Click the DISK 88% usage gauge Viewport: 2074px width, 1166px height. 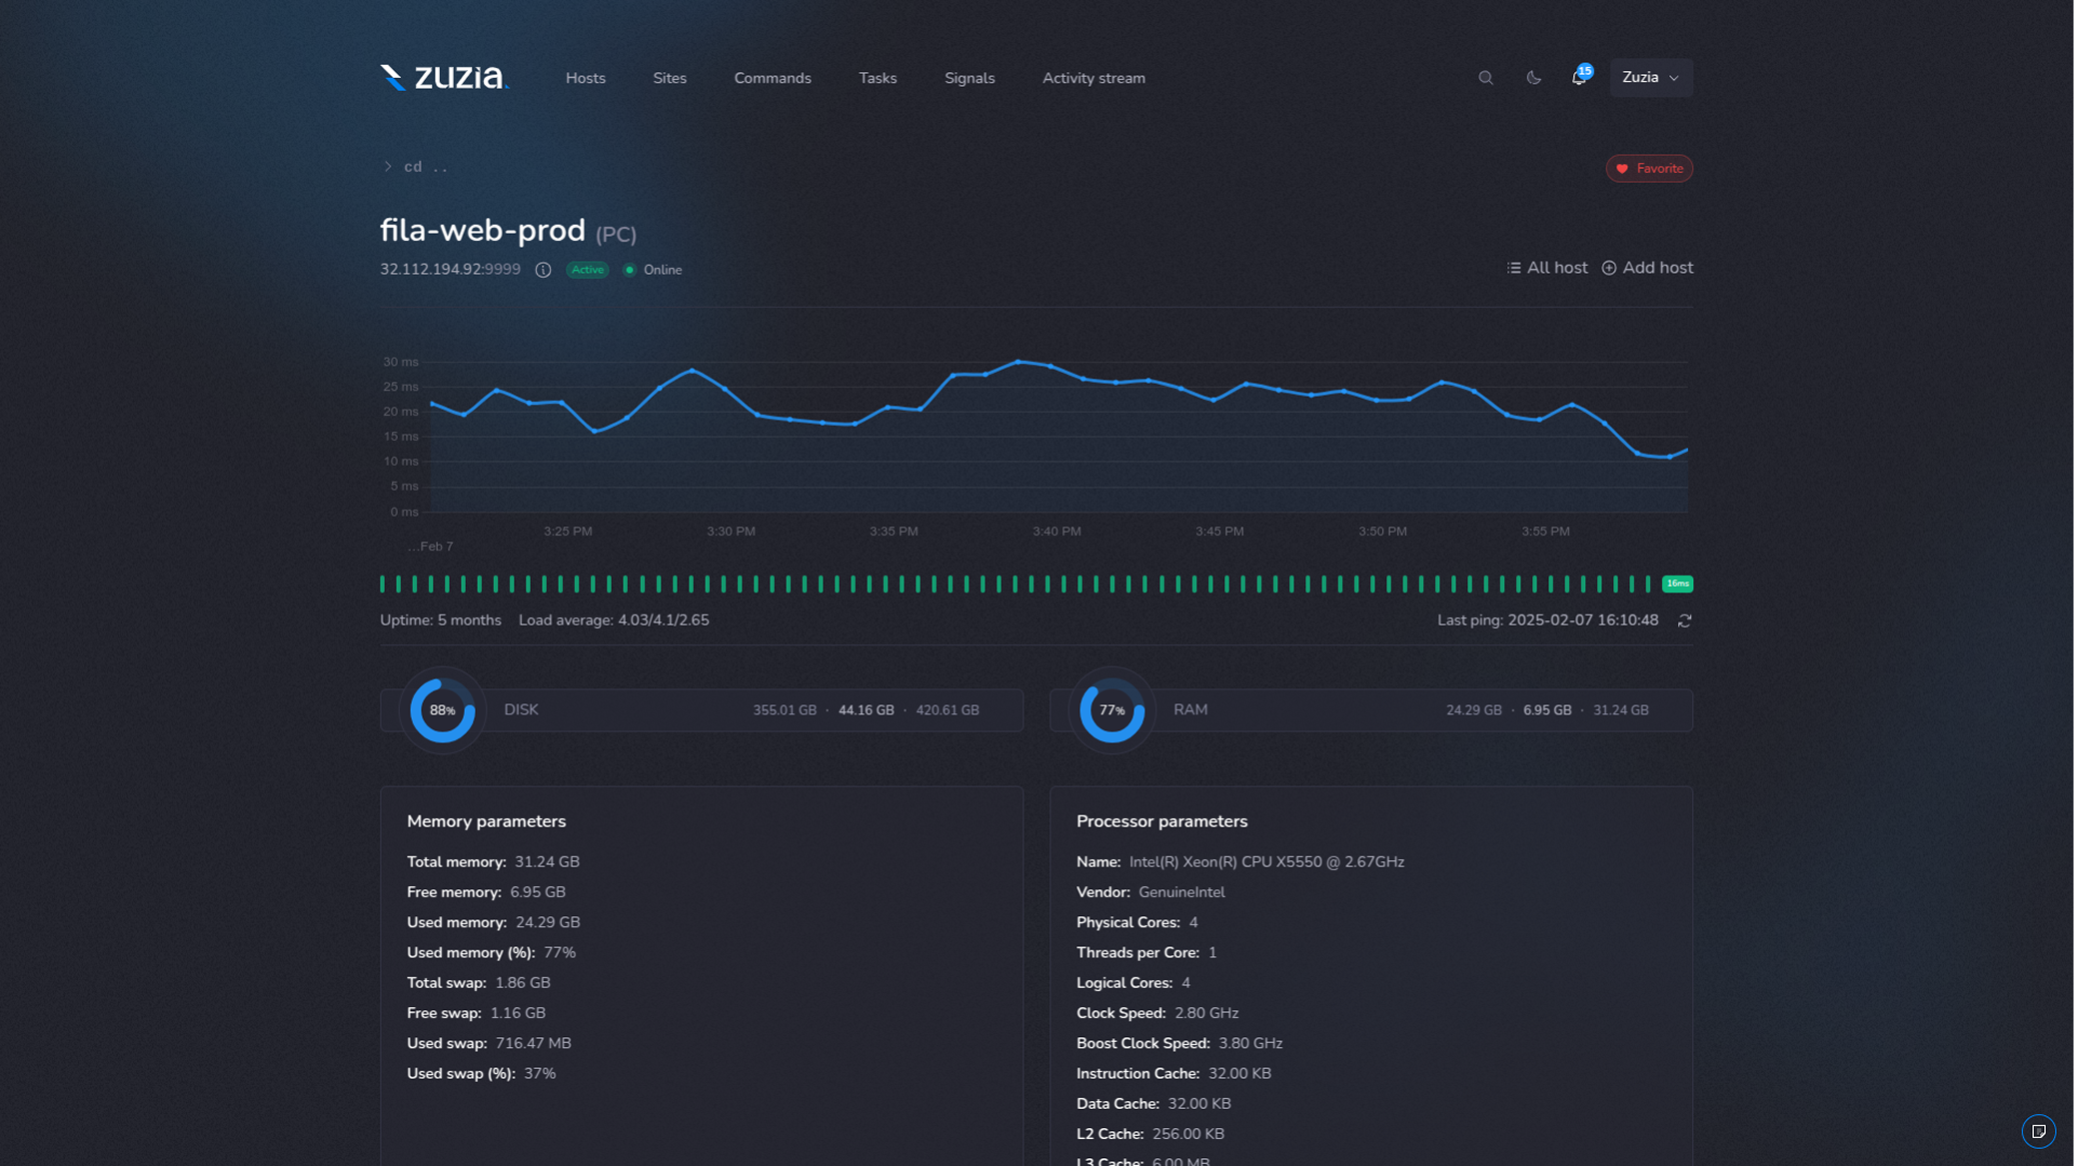443,710
